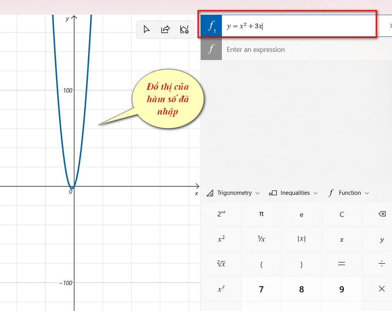Screen dimensions: 392x311
Task: Insert a close parenthesis
Action: coord(302,264)
